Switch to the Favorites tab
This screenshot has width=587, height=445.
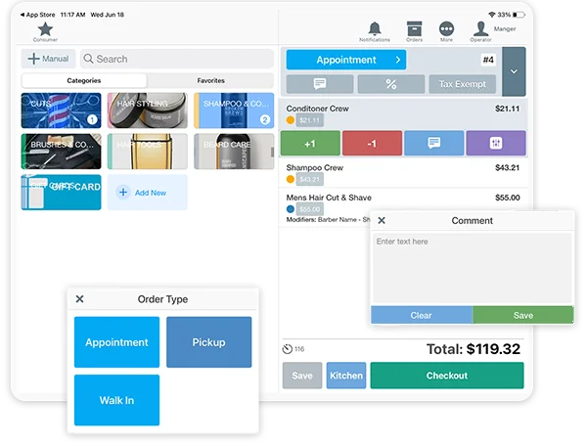pos(210,80)
